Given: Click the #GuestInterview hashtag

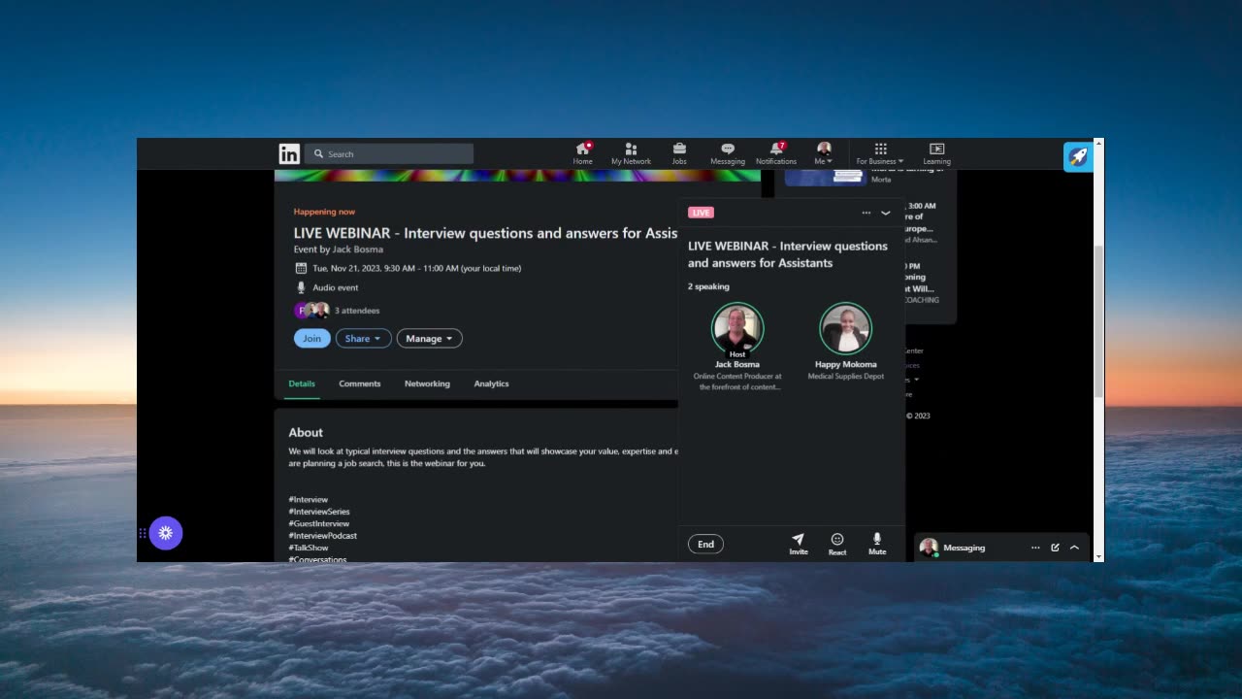Looking at the screenshot, I should pos(319,523).
